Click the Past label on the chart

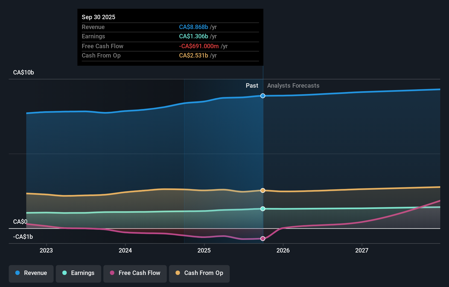[252, 86]
